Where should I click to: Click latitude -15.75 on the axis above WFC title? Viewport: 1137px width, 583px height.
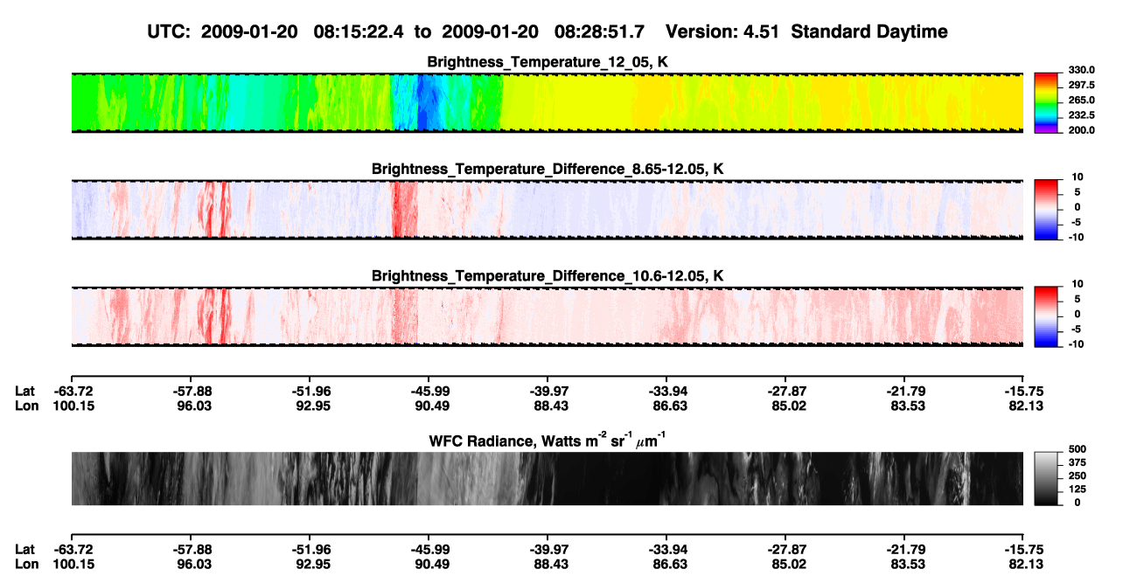pos(1024,391)
